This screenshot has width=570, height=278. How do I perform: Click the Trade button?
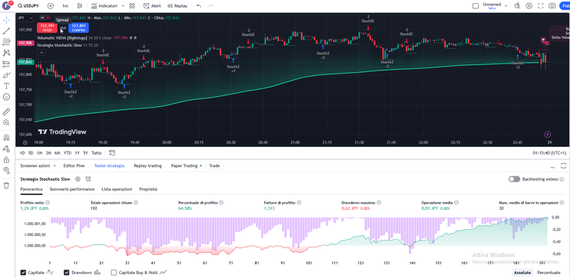click(215, 165)
